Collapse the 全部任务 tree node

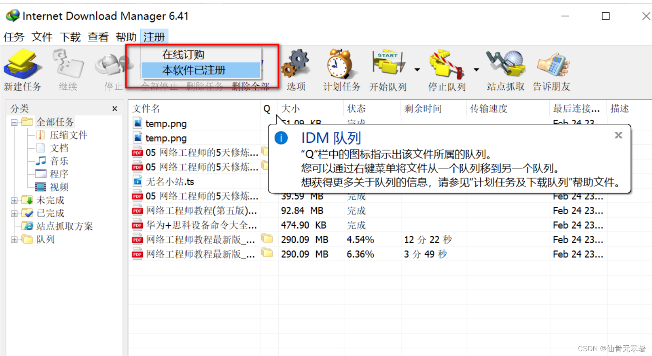14,122
